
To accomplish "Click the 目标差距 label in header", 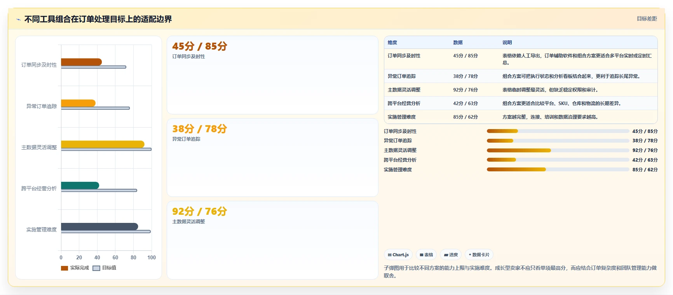I will [647, 19].
